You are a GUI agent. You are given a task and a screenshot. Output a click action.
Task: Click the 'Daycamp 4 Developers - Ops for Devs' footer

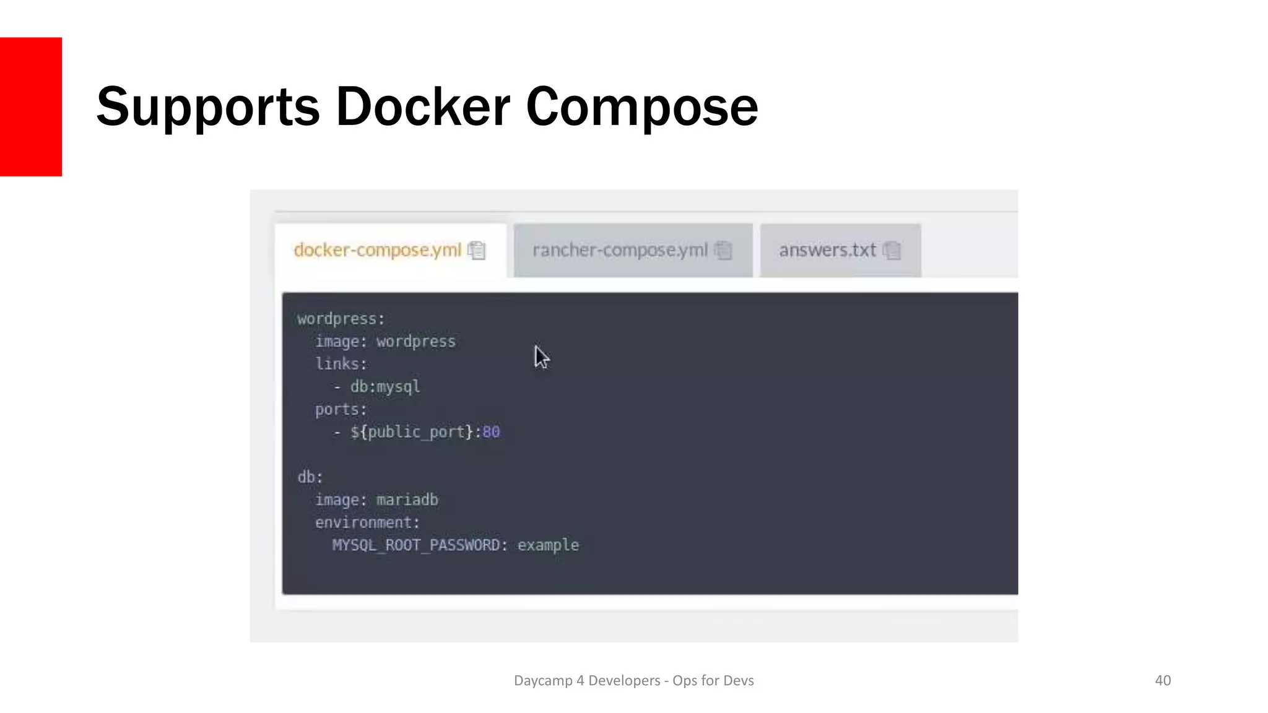tap(634, 681)
